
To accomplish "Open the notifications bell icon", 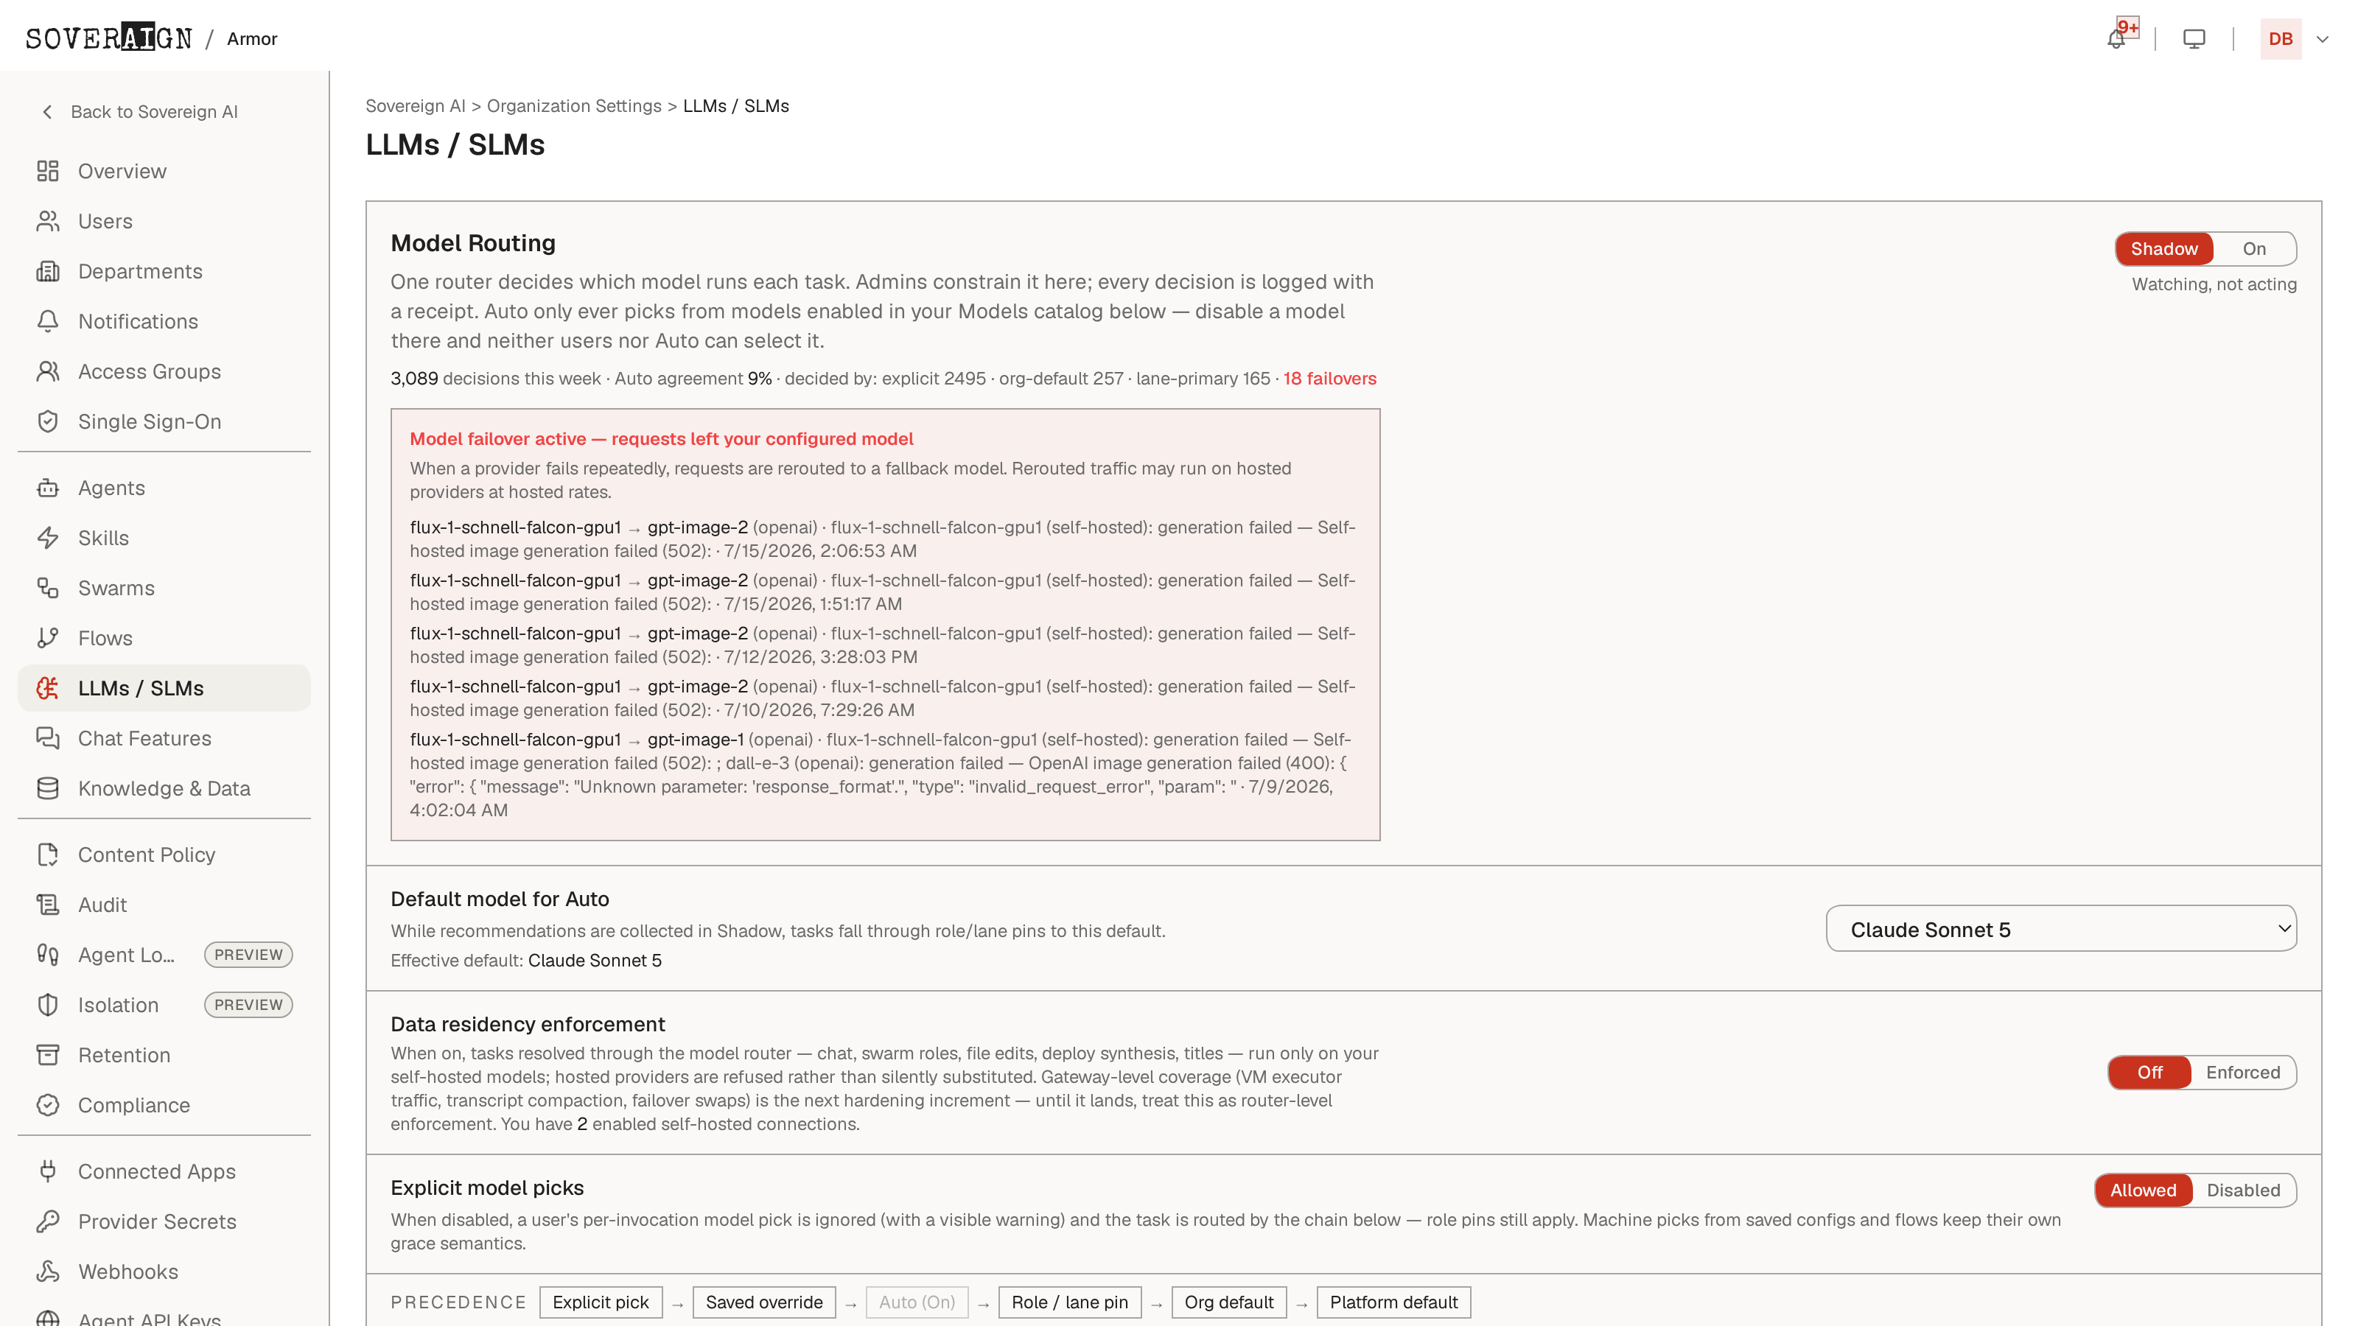I will point(2116,39).
